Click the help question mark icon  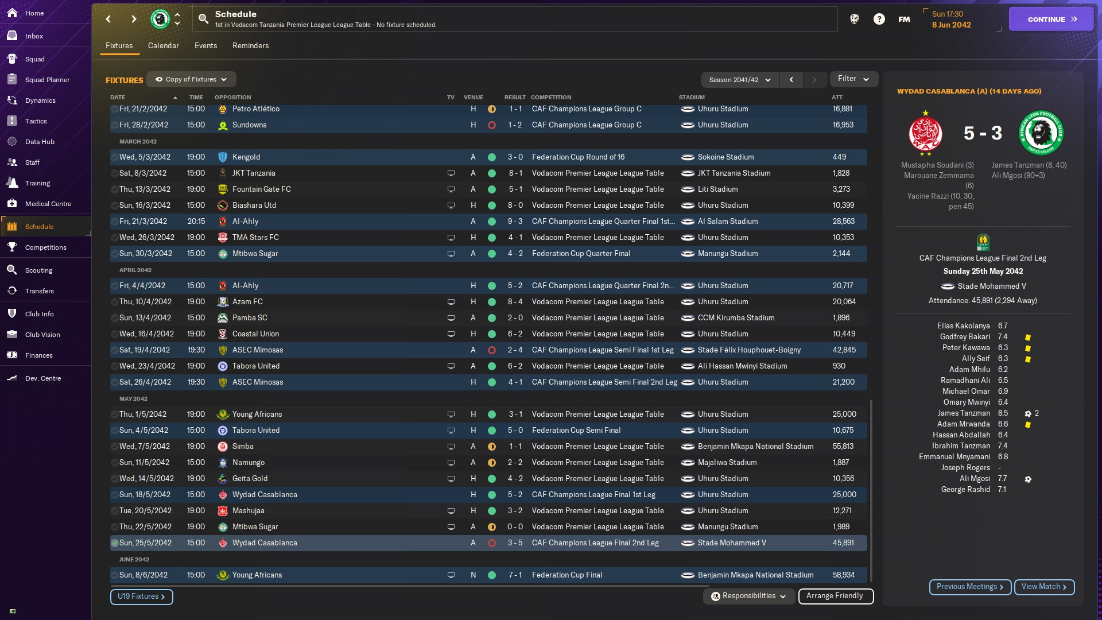click(x=879, y=19)
